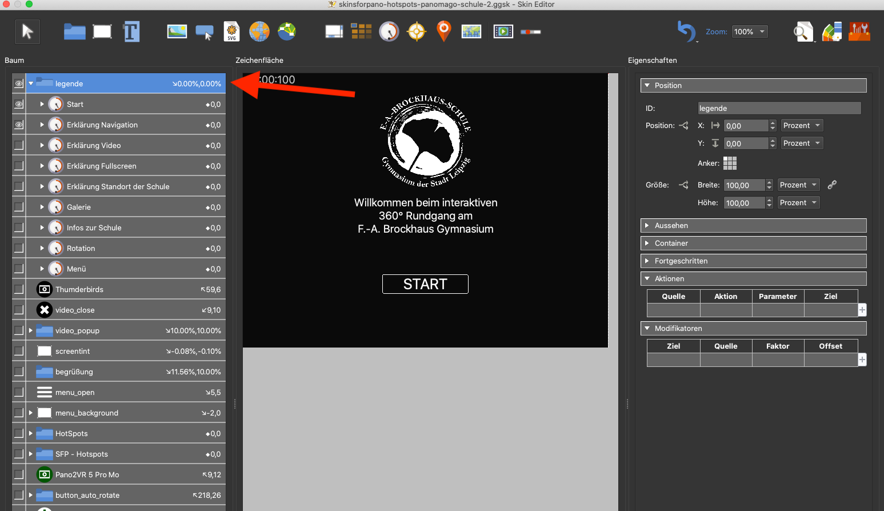
Task: Open the color palette swatches tool
Action: pyautogui.click(x=832, y=31)
